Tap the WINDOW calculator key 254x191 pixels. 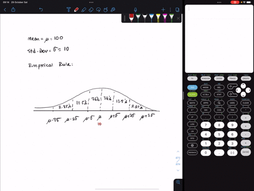206,79
